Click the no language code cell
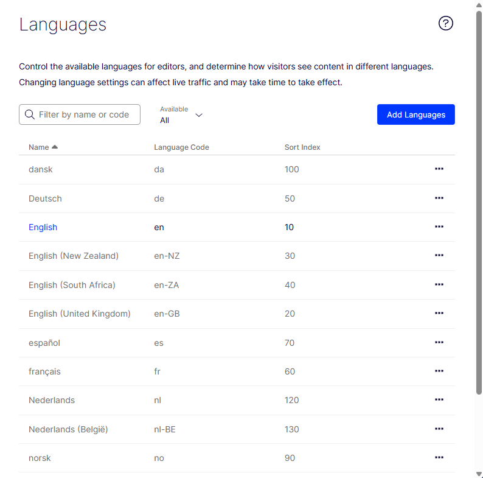Viewport: 483px width, 478px height. pos(159,458)
